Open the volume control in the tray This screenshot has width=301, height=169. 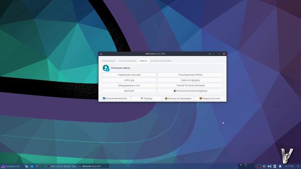269,166
